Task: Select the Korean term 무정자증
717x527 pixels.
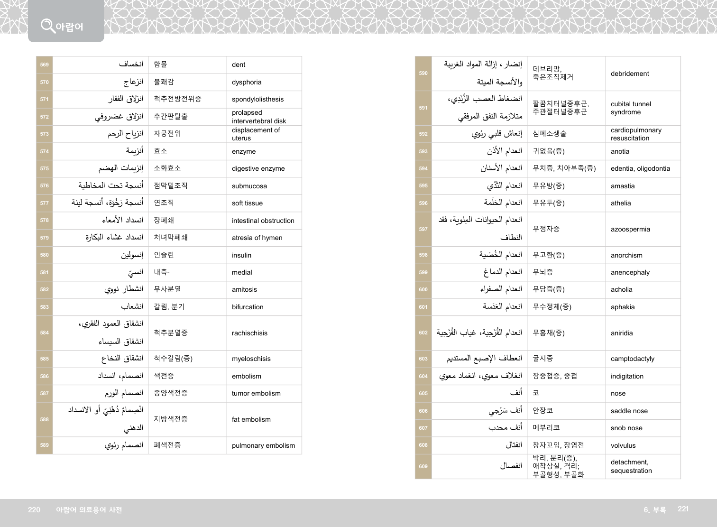Action: [x=546, y=229]
